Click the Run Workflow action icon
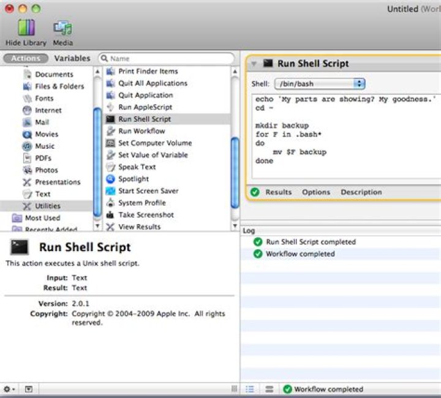The image size is (441, 398). 110,131
